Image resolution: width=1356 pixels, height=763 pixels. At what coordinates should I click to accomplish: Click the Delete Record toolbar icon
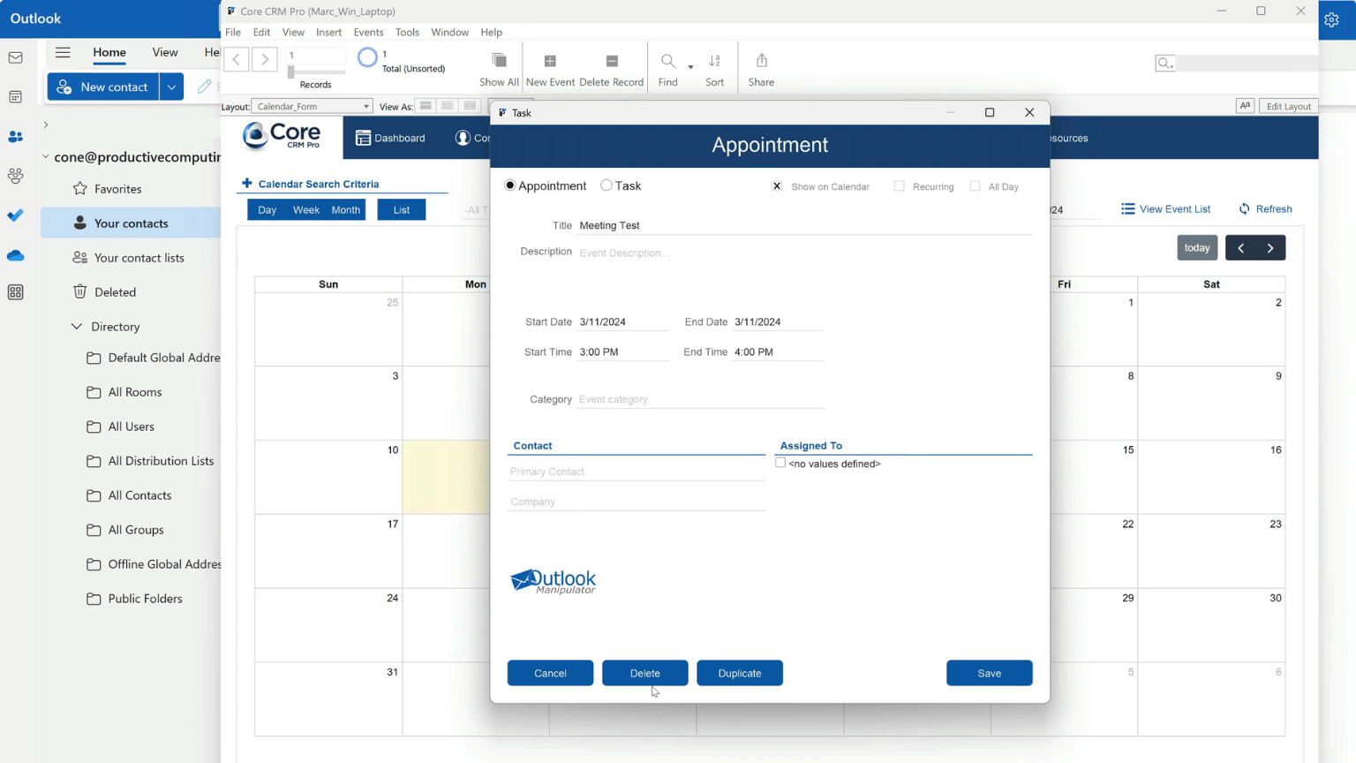[x=611, y=62]
